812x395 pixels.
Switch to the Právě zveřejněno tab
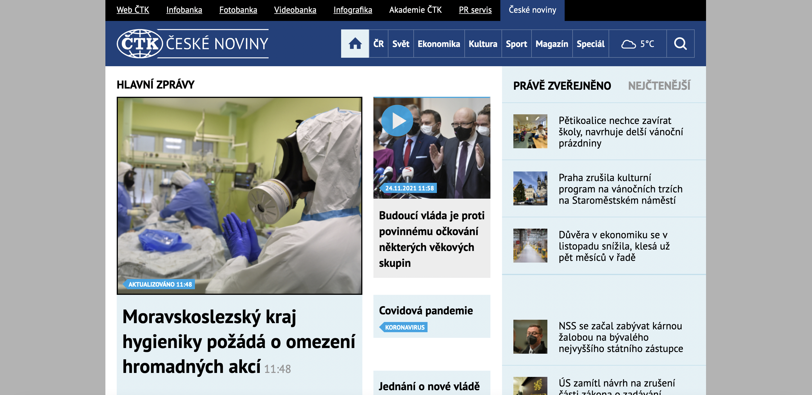[x=562, y=86]
